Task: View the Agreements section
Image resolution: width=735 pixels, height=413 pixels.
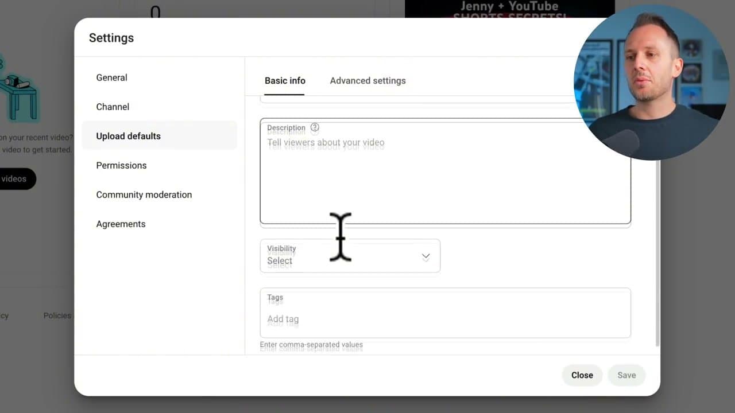Action: (121, 224)
